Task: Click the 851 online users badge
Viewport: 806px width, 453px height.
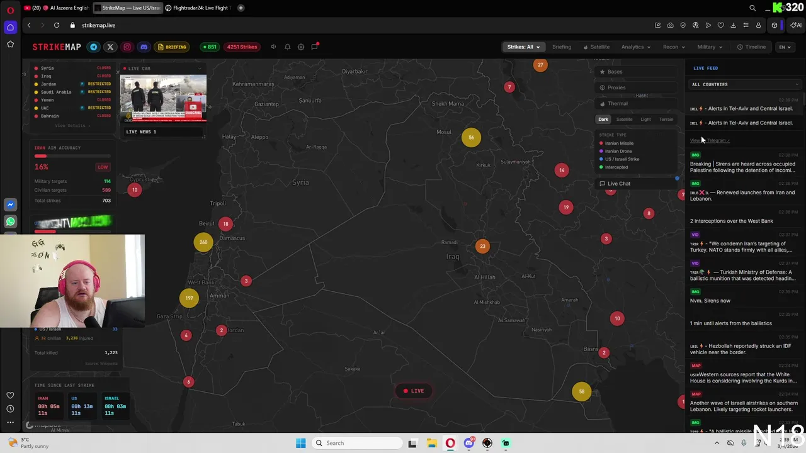Action: 209,47
